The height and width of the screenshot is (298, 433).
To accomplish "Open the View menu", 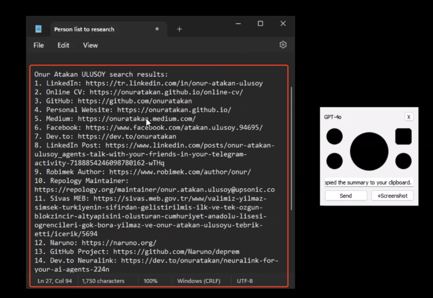I will pos(90,45).
